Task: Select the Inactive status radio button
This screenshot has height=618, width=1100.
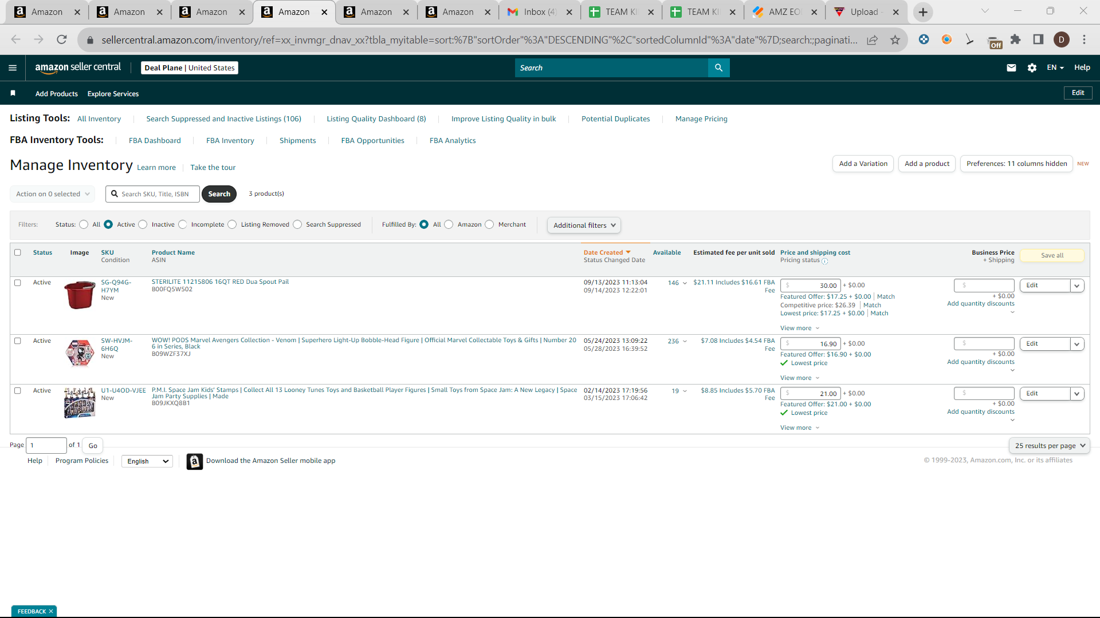Action: [143, 224]
